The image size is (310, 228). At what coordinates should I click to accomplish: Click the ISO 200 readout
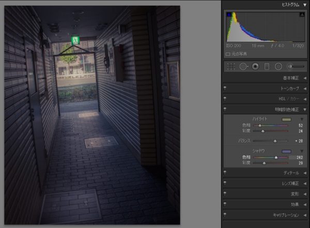(234, 46)
